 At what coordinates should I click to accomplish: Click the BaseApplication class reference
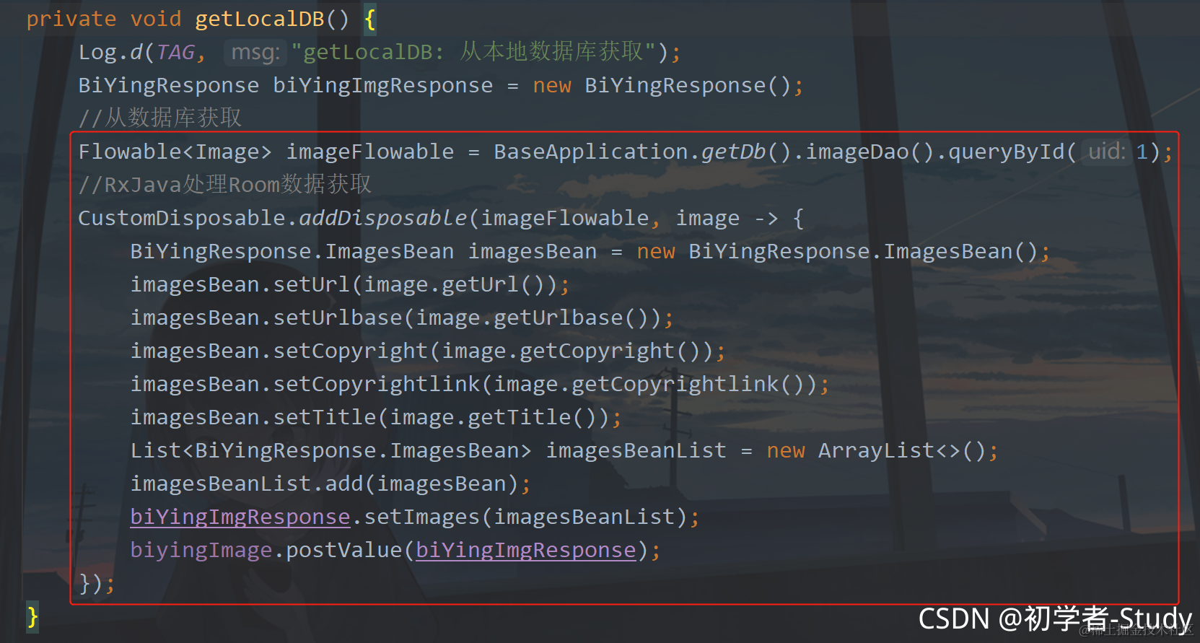coord(591,152)
